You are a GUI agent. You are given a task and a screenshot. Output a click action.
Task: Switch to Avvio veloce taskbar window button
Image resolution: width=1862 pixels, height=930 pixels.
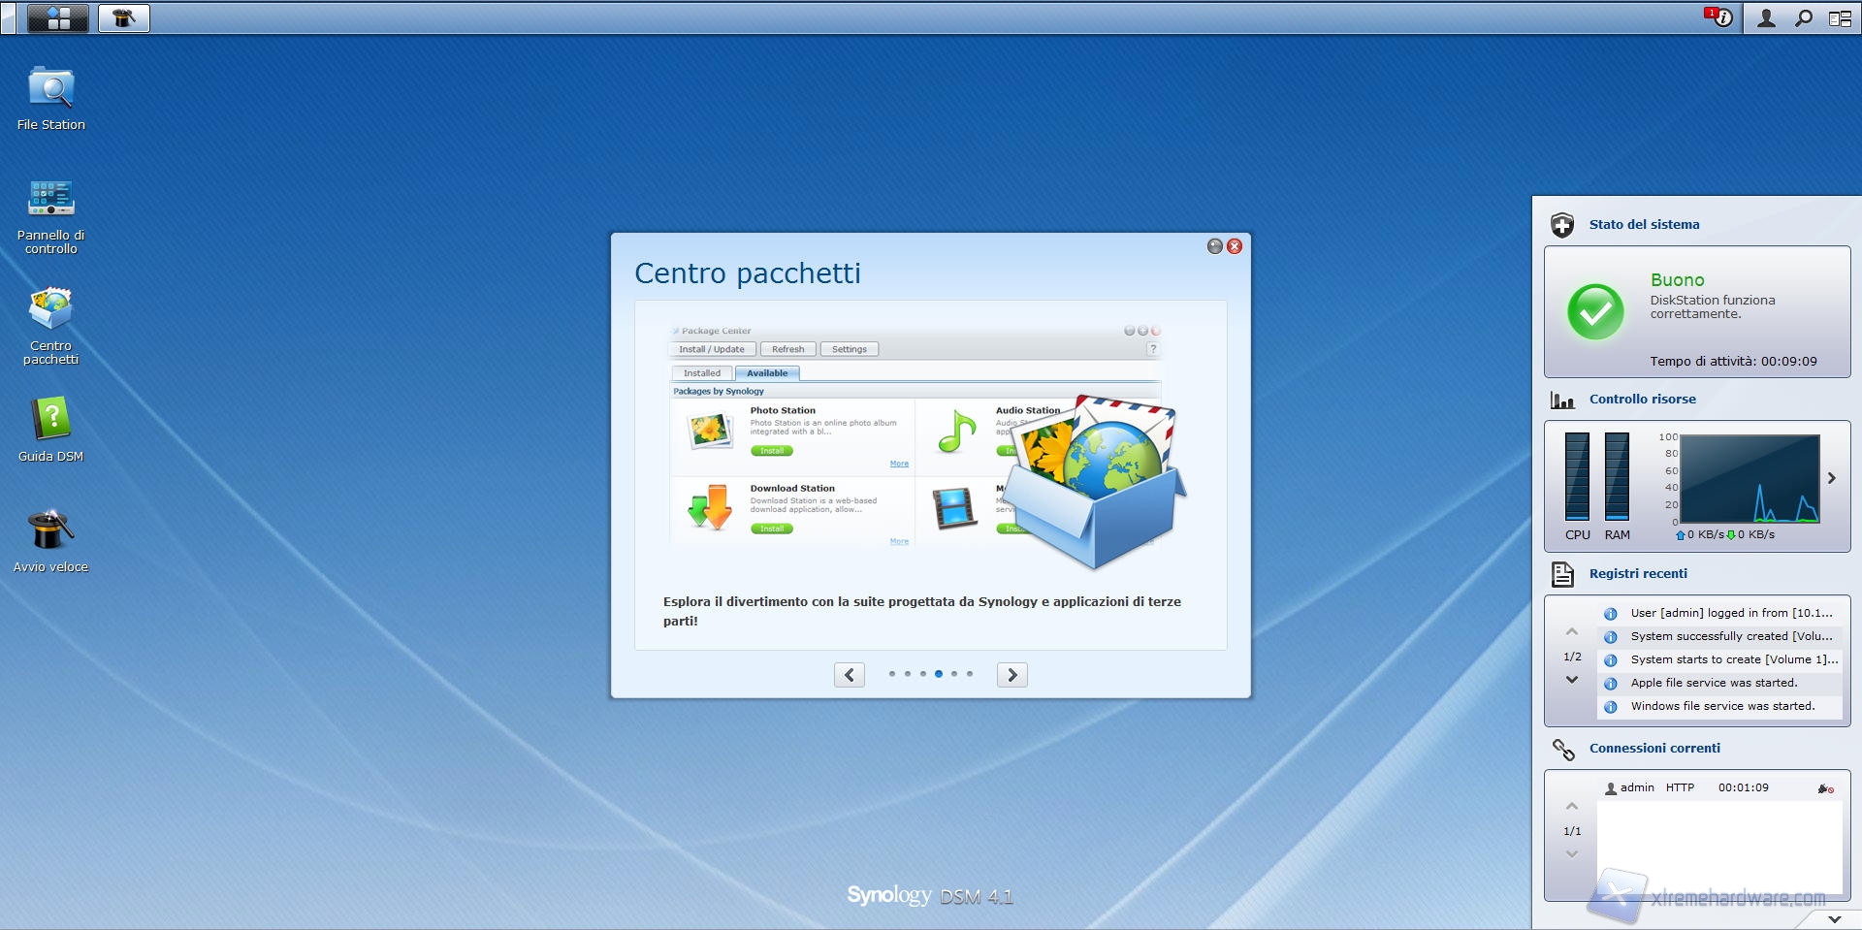pos(124,18)
